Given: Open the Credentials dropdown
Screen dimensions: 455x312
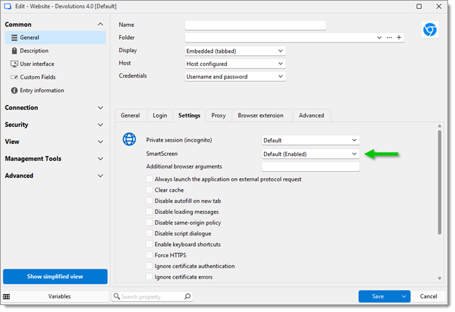Looking at the screenshot, I should (235, 76).
